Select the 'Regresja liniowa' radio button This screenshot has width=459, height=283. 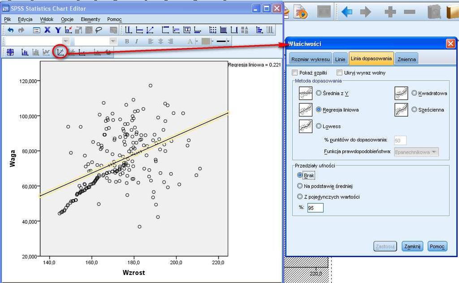coord(319,110)
